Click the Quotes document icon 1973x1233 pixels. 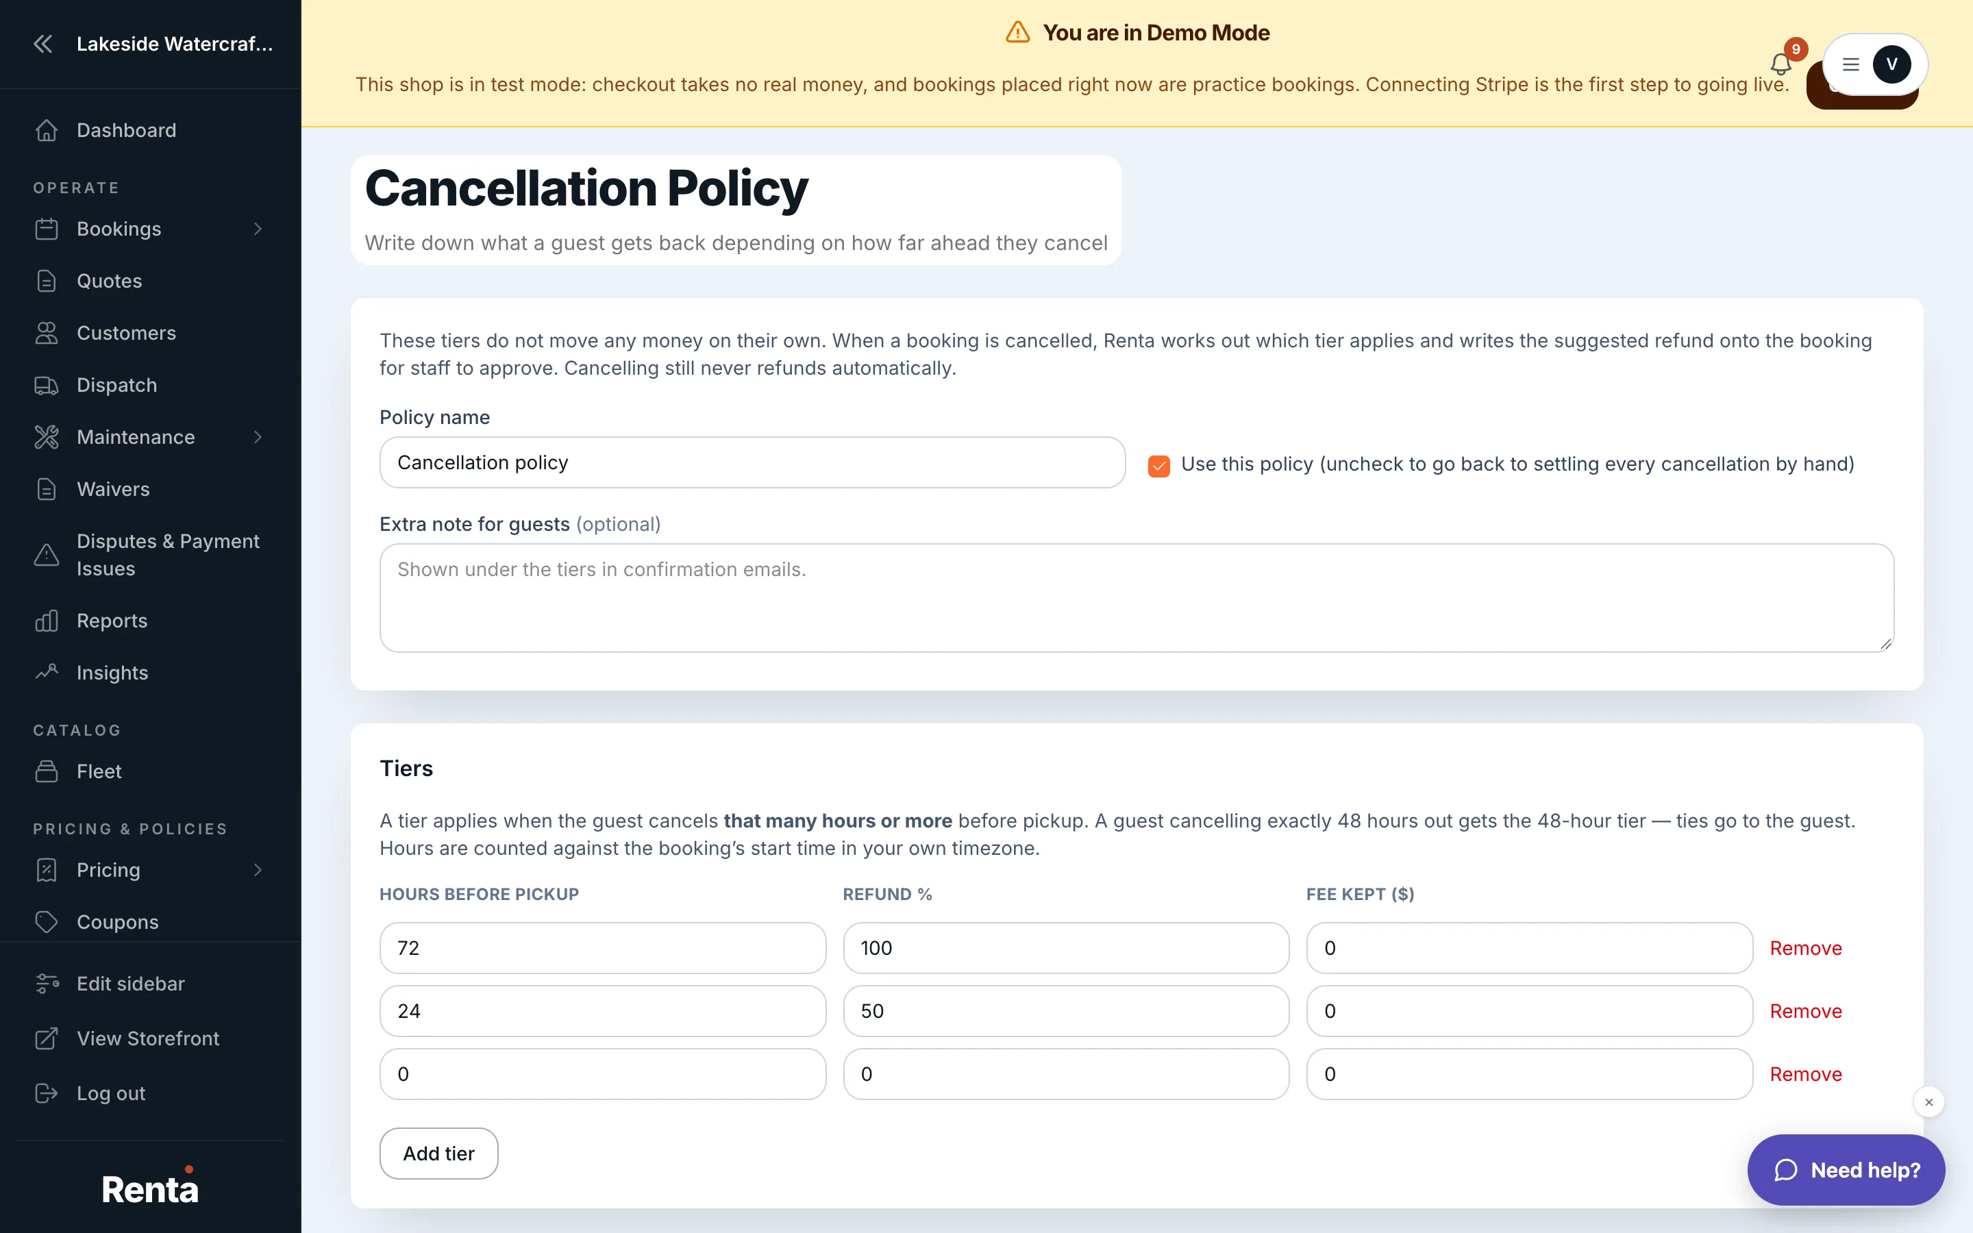[47, 282]
